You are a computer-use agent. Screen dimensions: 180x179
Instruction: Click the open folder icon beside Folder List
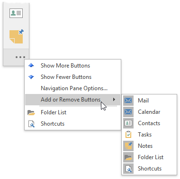pyautogui.click(x=31, y=112)
